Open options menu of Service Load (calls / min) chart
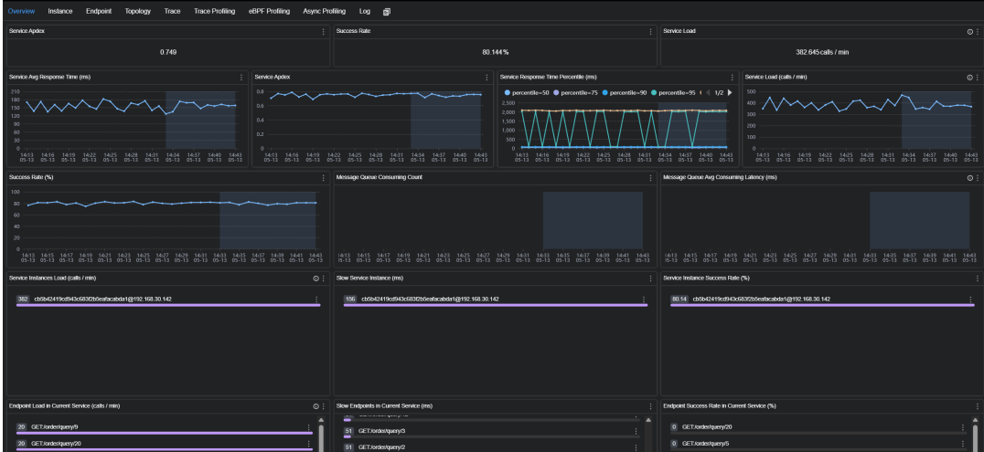 (x=977, y=77)
